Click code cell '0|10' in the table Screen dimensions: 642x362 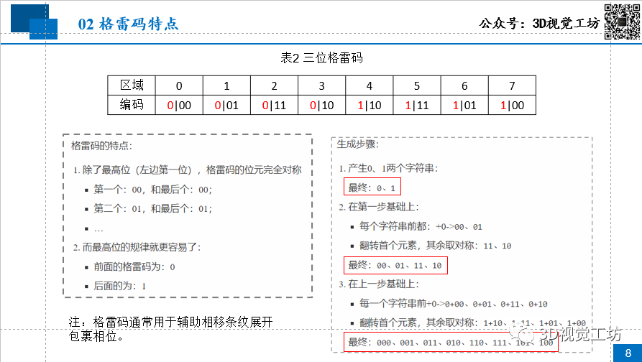[322, 105]
